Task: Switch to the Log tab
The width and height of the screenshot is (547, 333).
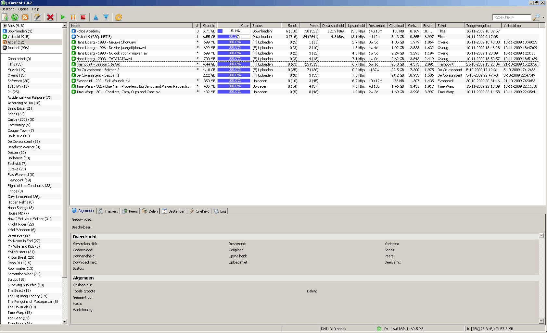Action: tap(220, 211)
